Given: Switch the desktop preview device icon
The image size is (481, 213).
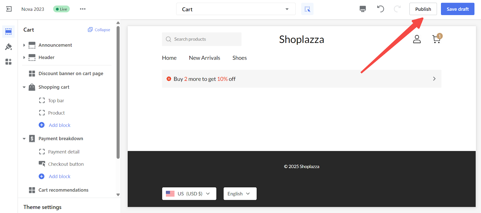Looking at the screenshot, I should [x=363, y=9].
